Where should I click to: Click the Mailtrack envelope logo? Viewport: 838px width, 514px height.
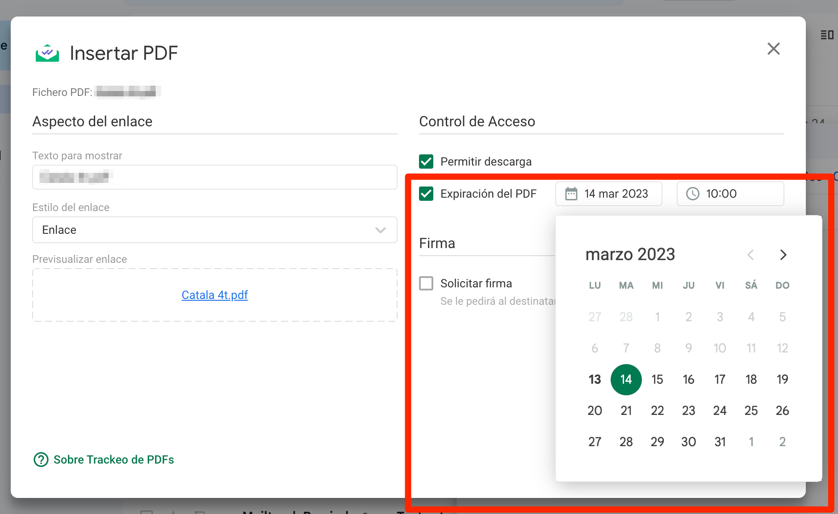pyautogui.click(x=47, y=53)
